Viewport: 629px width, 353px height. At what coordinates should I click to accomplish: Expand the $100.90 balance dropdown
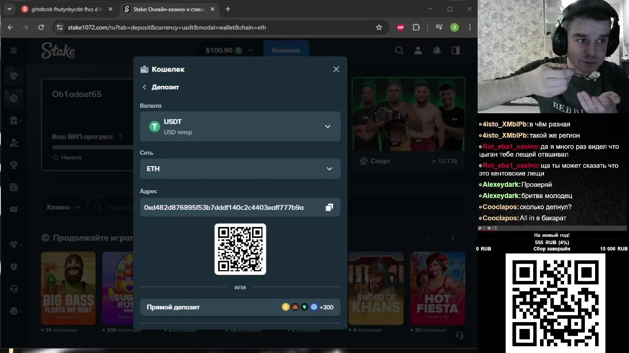pyautogui.click(x=229, y=50)
